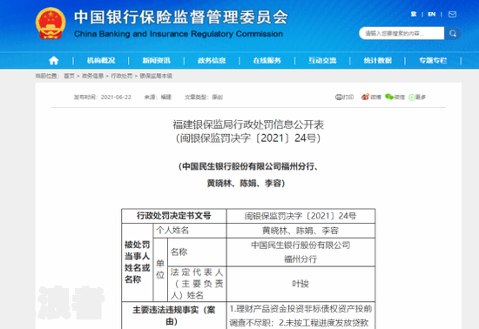This screenshot has width=479, height=329.
Task: Click English name China Banking and Insurance Regulatory Commission
Action: [x=179, y=34]
